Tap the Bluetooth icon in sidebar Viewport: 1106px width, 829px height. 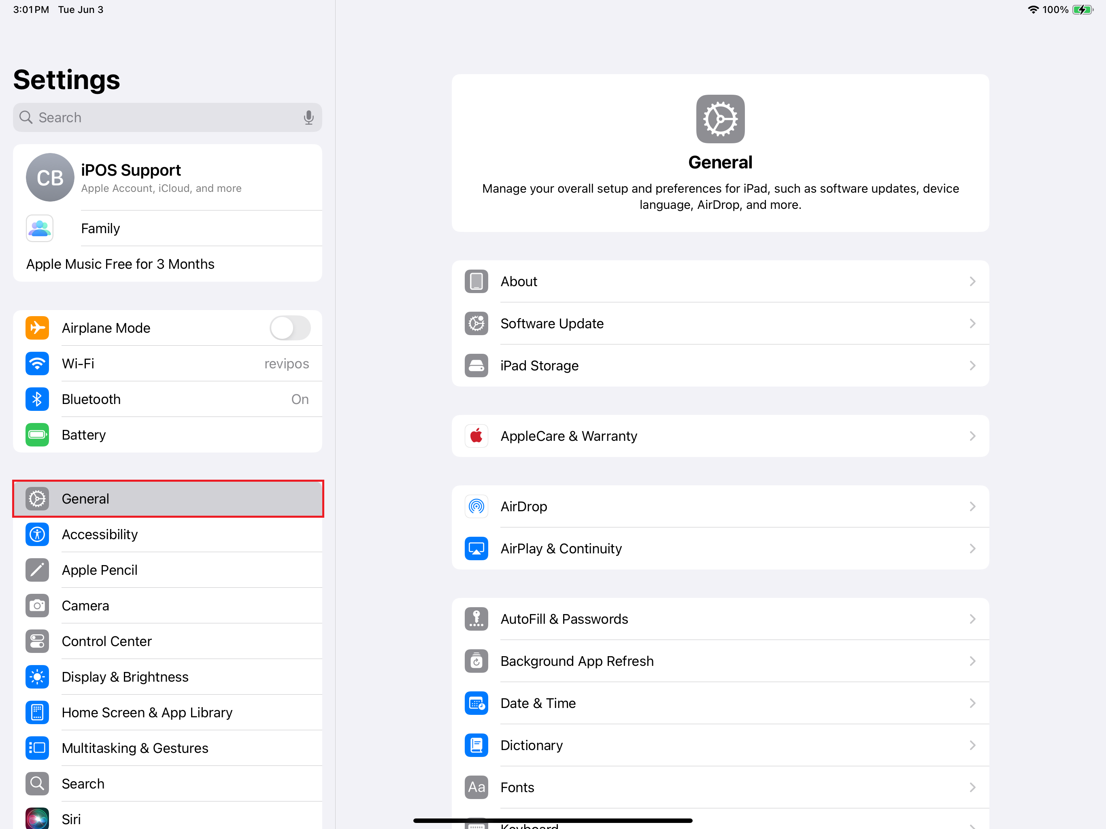pos(37,399)
